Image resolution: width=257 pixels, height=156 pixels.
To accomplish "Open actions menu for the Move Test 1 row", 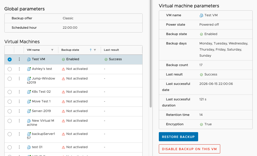I will click(19, 101).
